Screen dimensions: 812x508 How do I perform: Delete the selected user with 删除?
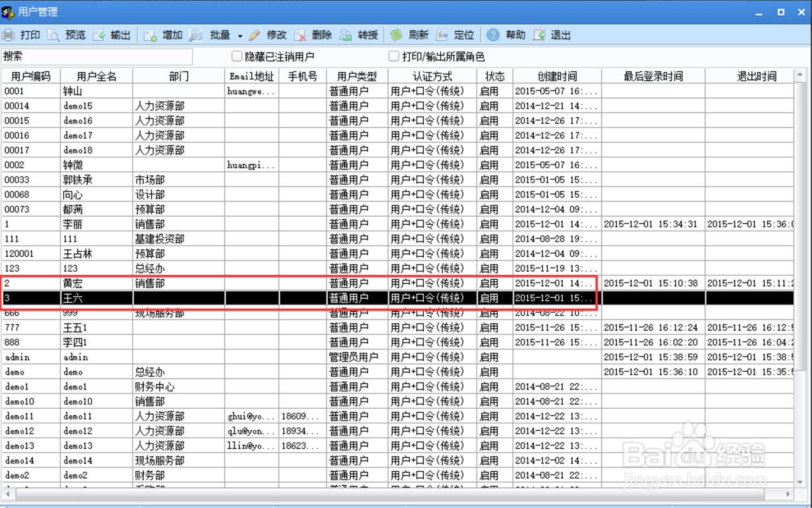pos(300,35)
